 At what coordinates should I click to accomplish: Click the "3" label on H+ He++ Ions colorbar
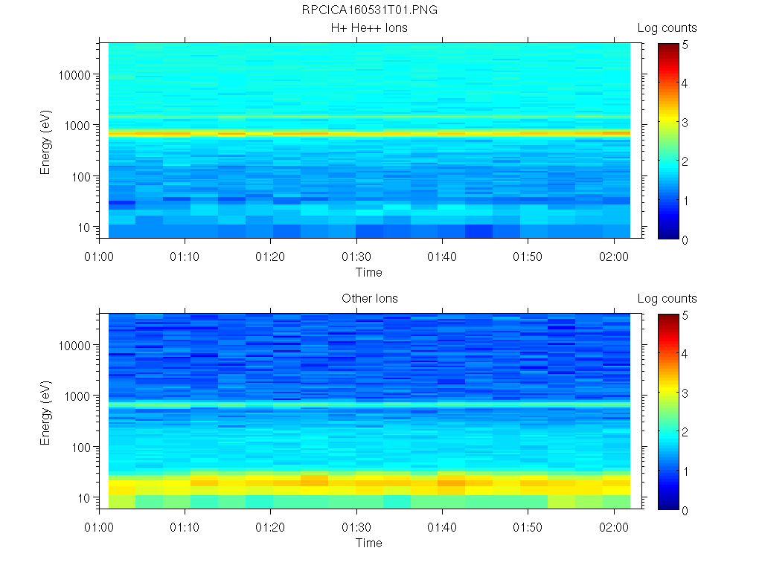pos(685,123)
